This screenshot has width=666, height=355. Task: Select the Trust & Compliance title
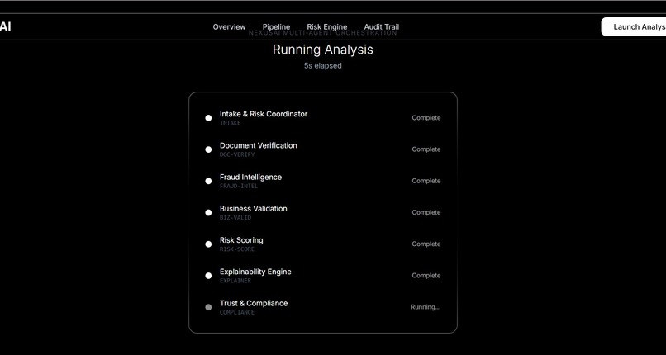click(254, 303)
